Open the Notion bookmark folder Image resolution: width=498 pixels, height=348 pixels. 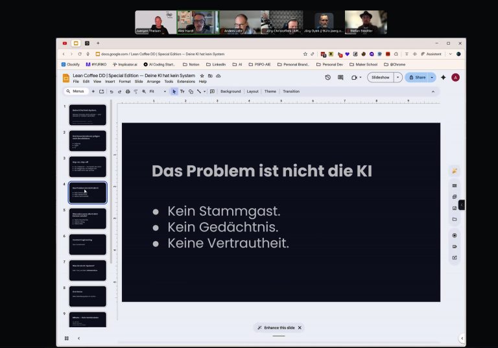pyautogui.click(x=191, y=64)
